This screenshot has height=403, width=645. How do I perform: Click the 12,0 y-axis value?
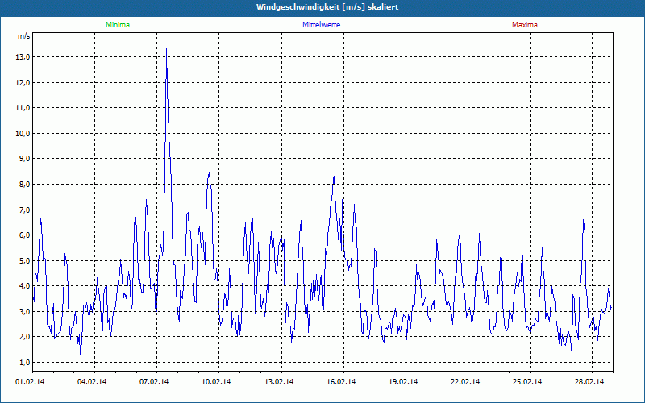[x=23, y=83]
